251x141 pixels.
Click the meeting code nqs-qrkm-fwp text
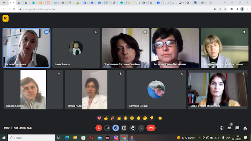click(x=23, y=128)
